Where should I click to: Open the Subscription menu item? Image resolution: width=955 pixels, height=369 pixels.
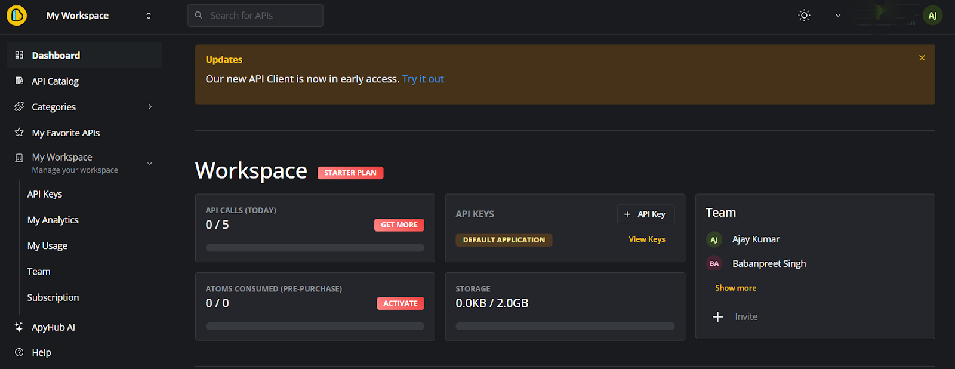pyautogui.click(x=53, y=297)
